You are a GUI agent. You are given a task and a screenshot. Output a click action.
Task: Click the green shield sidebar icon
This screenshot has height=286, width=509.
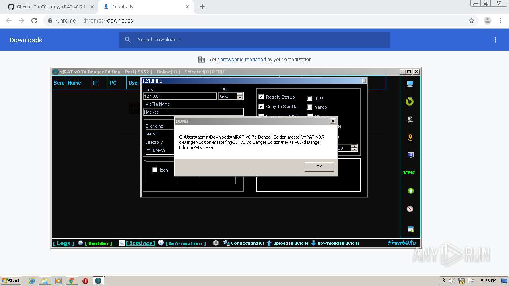[x=410, y=191]
